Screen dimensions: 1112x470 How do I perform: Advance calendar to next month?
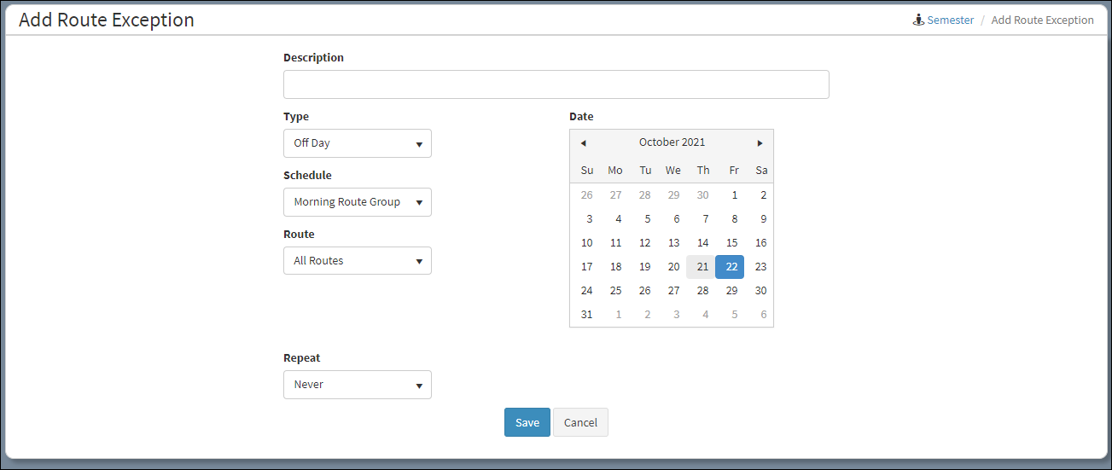coord(760,143)
